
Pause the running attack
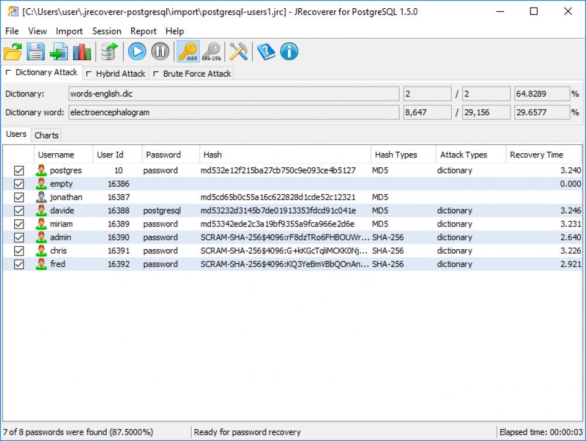(x=159, y=51)
